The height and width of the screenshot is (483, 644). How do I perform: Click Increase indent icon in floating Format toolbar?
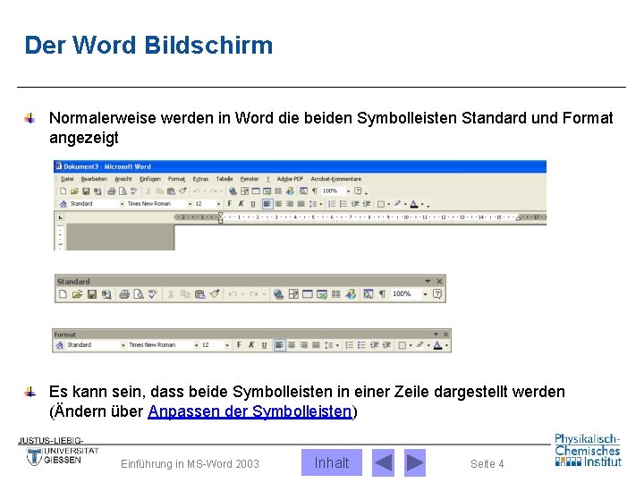pos(387,345)
